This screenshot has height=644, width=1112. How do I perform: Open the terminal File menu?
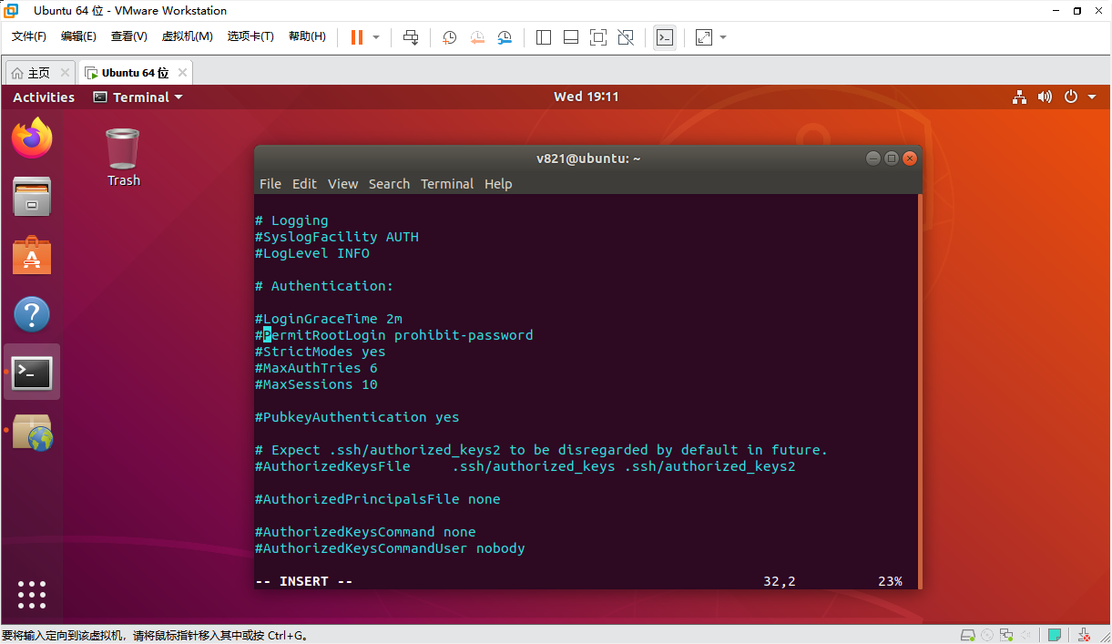coord(270,184)
